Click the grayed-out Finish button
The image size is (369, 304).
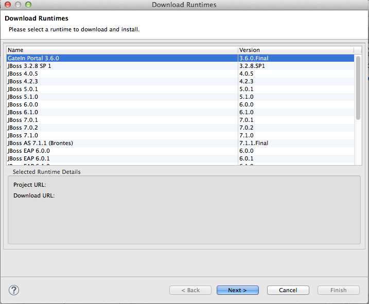tap(339, 290)
